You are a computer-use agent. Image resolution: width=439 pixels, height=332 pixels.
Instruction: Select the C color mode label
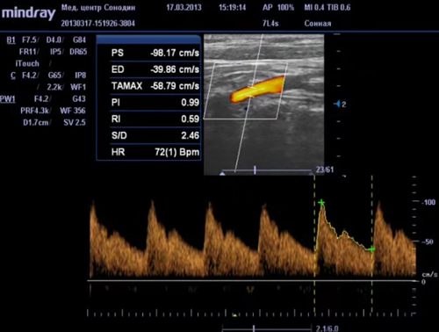pyautogui.click(x=13, y=76)
